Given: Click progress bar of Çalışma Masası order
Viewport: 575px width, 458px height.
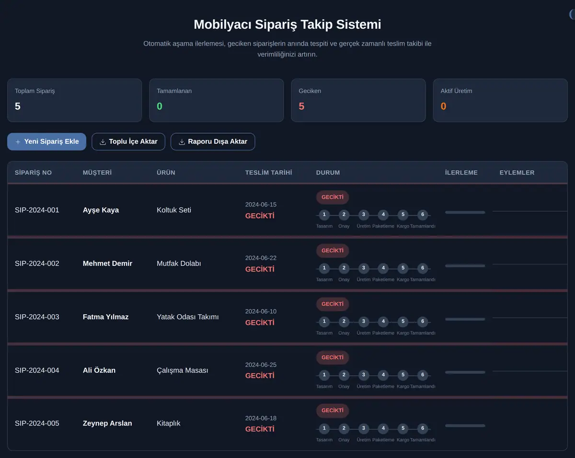Looking at the screenshot, I should point(465,372).
